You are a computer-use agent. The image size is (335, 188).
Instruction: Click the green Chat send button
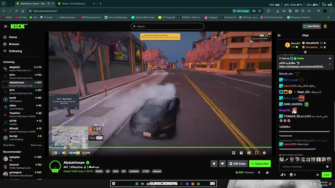(x=327, y=175)
